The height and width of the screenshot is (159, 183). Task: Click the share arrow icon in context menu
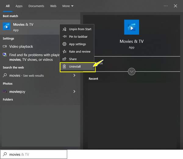pos(64,59)
